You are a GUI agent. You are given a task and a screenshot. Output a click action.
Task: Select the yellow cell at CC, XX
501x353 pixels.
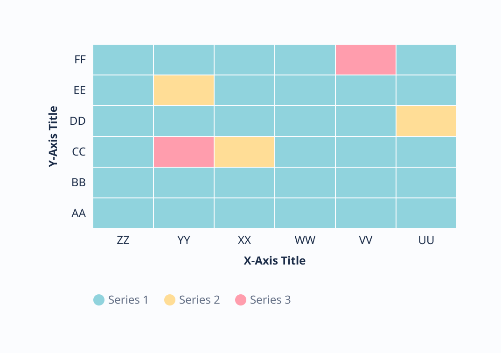pyautogui.click(x=244, y=152)
